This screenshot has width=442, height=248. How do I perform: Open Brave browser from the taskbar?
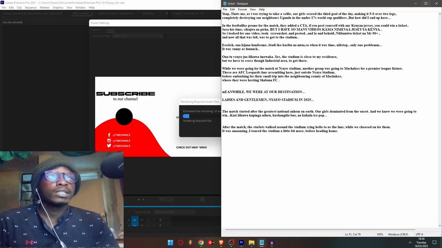pyautogui.click(x=221, y=242)
